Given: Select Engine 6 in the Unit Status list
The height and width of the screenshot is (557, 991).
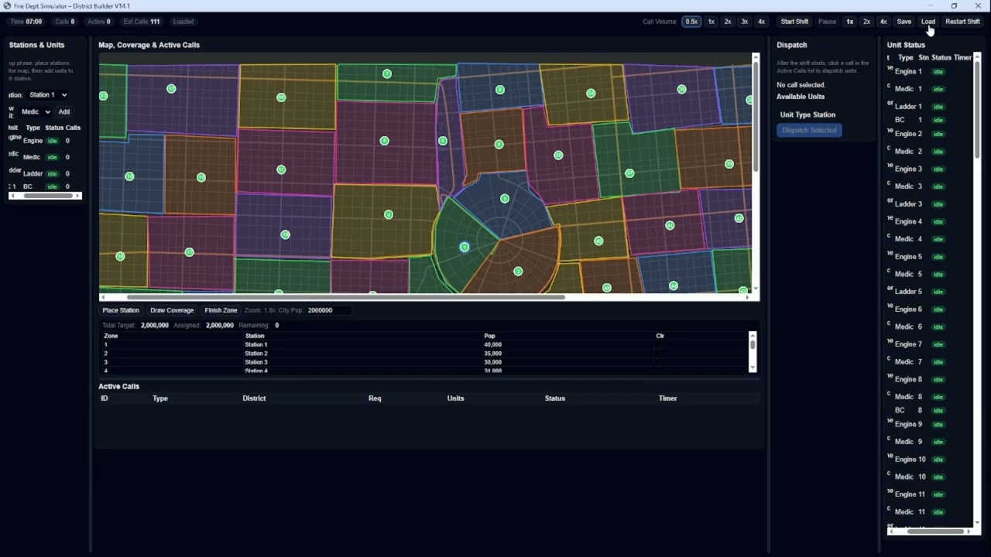Looking at the screenshot, I should (x=929, y=309).
